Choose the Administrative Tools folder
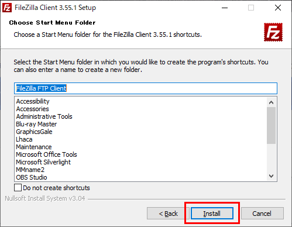Viewport: 292px width, 227px height. pyautogui.click(x=44, y=116)
